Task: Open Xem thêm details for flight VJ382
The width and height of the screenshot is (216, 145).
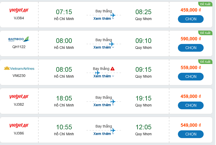Action: (103, 105)
